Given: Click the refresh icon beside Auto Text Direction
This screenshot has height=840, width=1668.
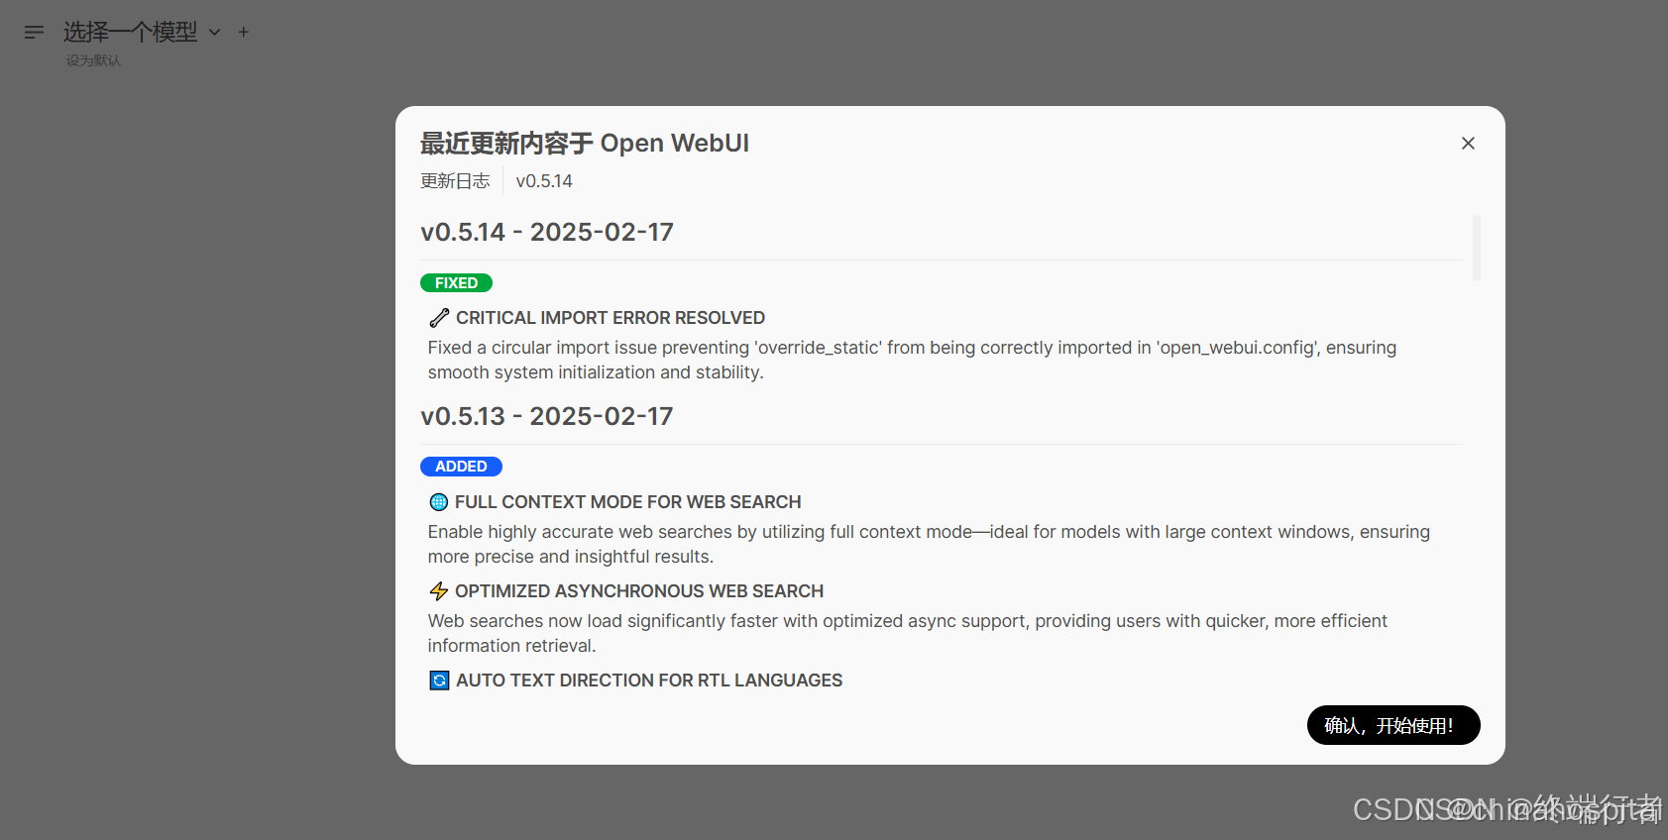Looking at the screenshot, I should click(x=439, y=681).
